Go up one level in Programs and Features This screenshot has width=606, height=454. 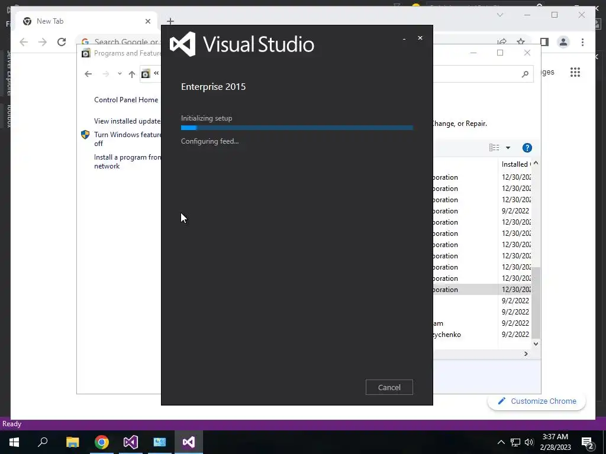(132, 74)
